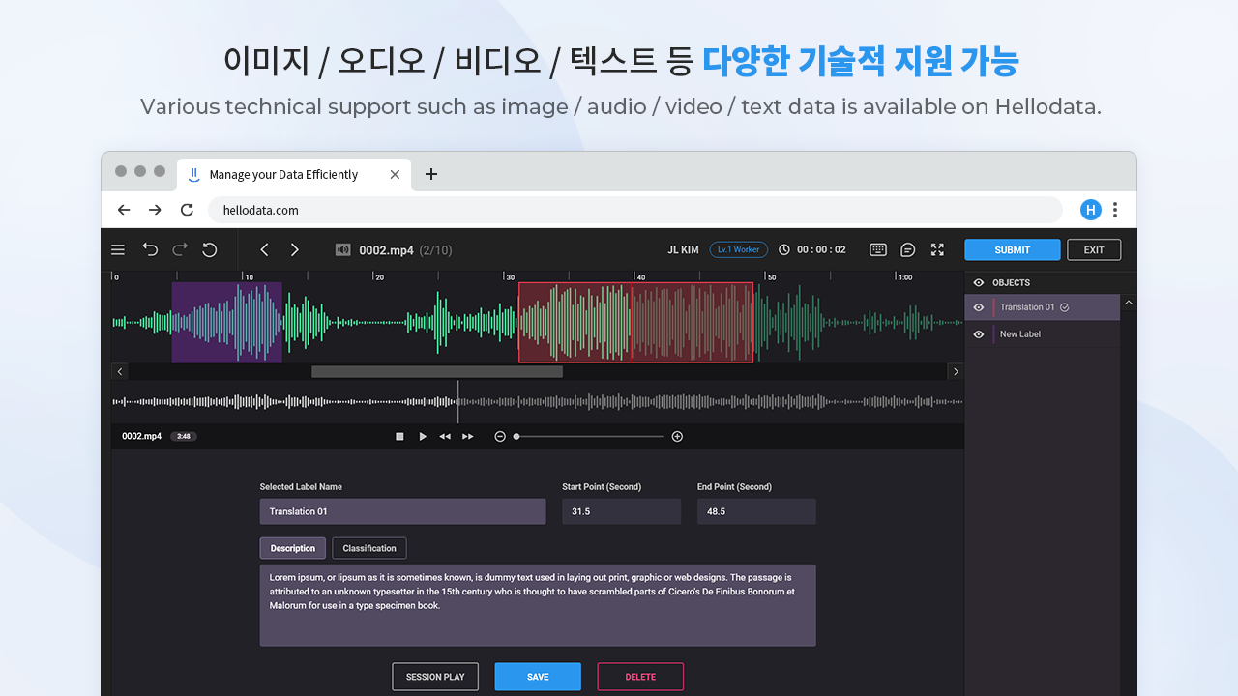
Task: Reload the browser page
Action: tap(187, 210)
